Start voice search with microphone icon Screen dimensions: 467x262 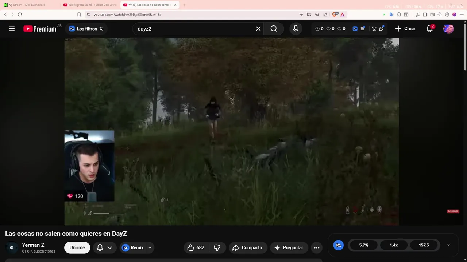[x=296, y=29]
